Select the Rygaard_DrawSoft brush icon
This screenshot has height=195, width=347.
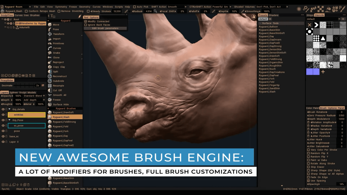point(50,112)
